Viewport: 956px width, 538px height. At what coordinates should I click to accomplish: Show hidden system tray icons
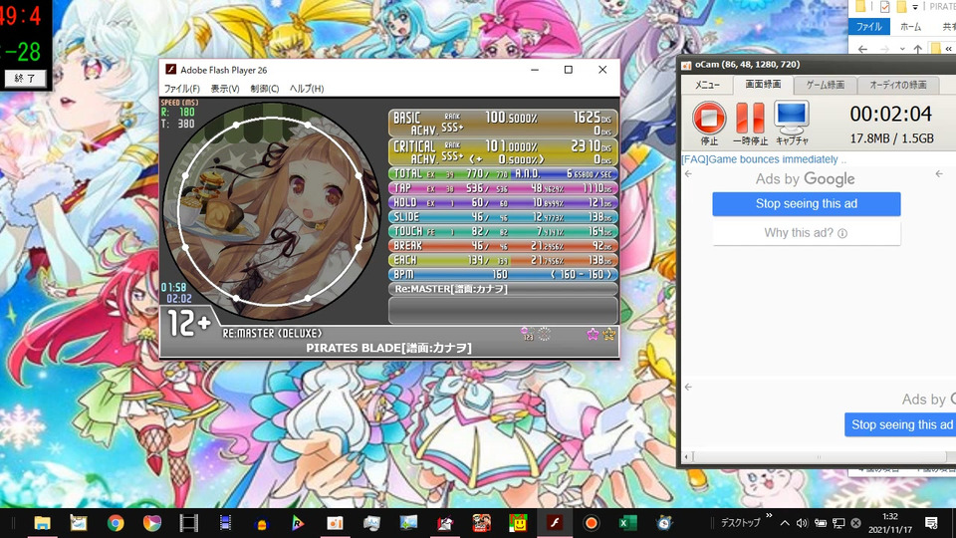pos(785,523)
